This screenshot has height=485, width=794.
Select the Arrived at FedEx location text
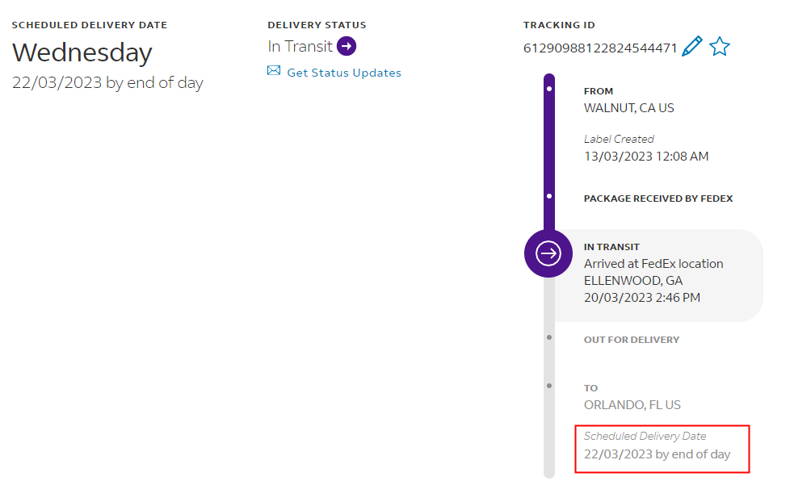(653, 264)
